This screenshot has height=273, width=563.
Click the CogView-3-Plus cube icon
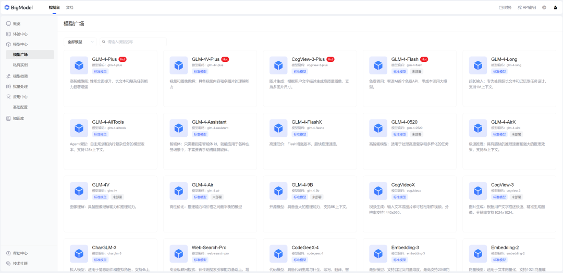pyautogui.click(x=278, y=65)
